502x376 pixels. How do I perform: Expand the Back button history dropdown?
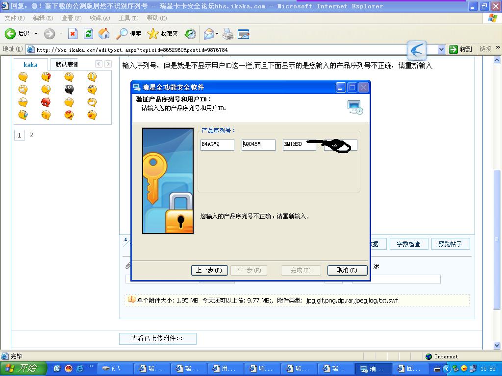point(36,34)
